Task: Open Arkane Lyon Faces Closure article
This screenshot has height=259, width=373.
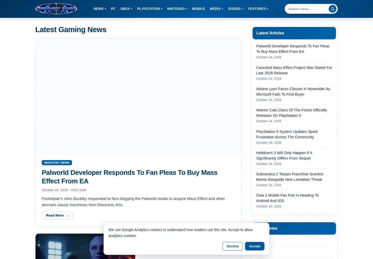Action: pyautogui.click(x=293, y=91)
